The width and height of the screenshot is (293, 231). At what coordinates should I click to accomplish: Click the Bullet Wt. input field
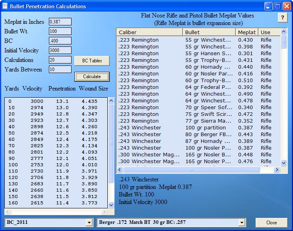[x=60, y=31]
